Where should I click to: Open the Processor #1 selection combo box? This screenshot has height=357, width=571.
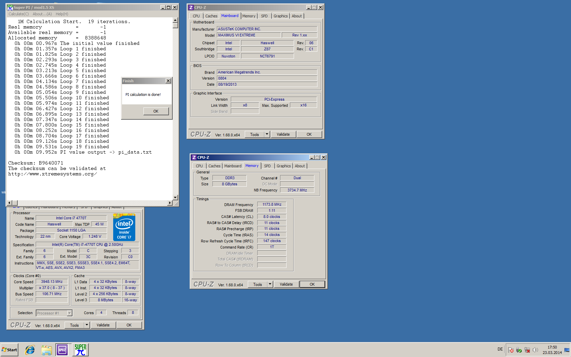pyautogui.click(x=54, y=313)
